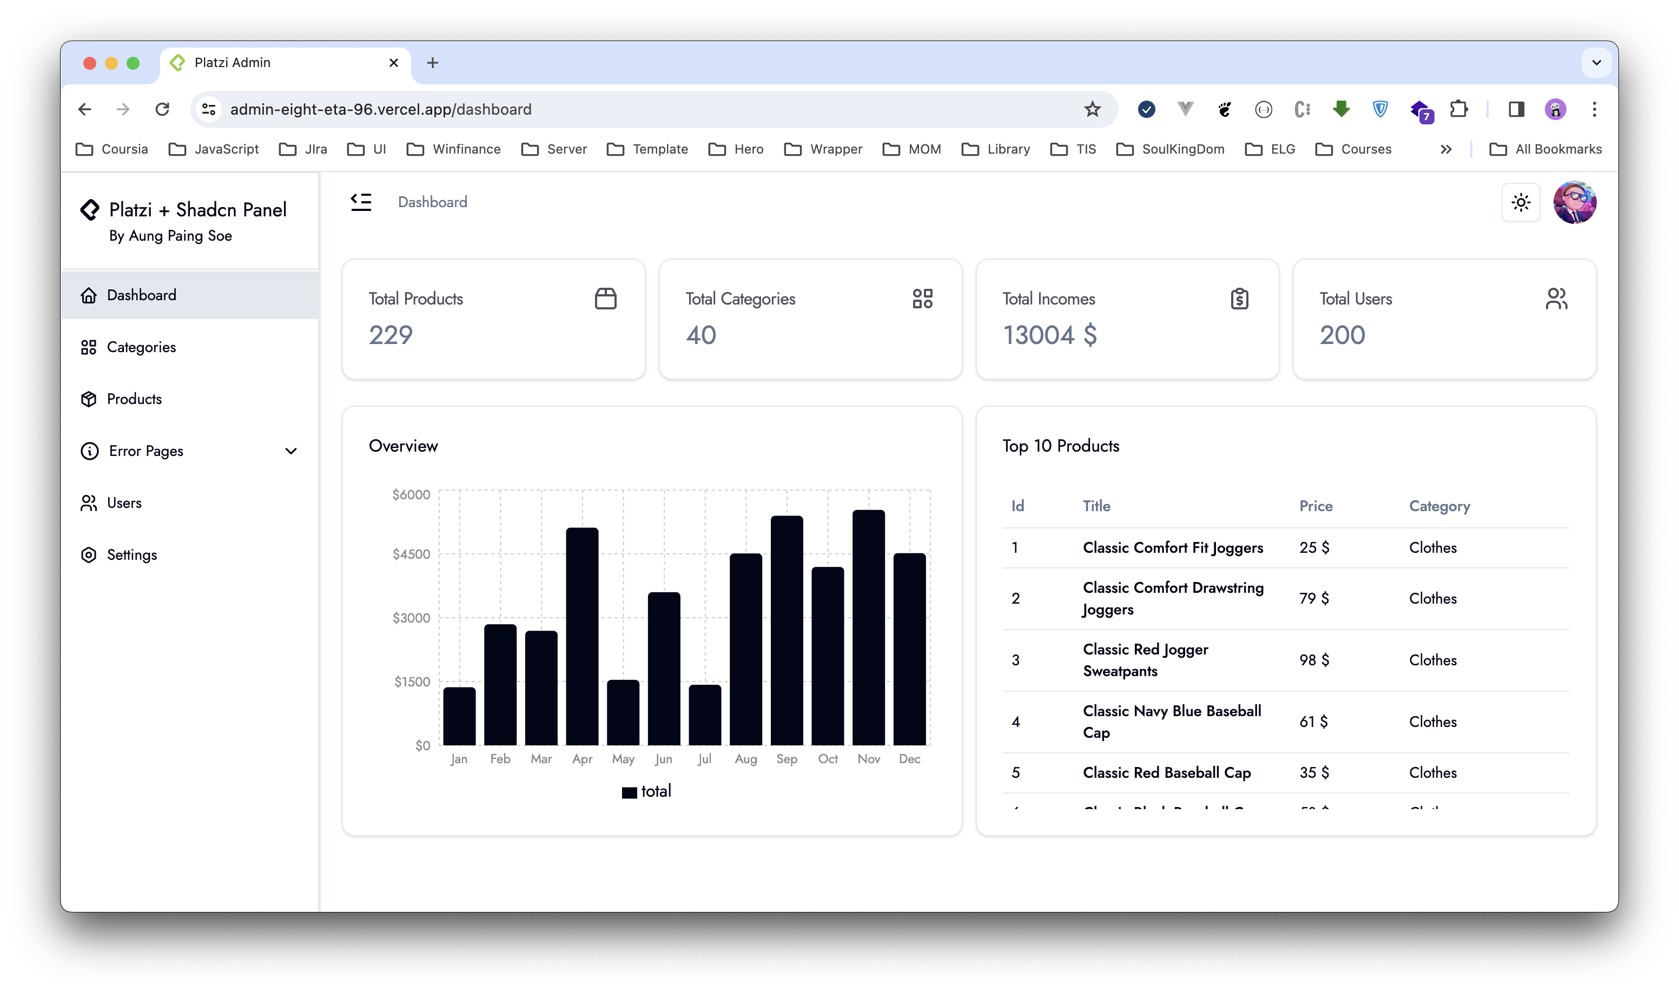Click the browser bookmarks star icon
Viewport: 1679px width, 992px height.
(x=1092, y=109)
